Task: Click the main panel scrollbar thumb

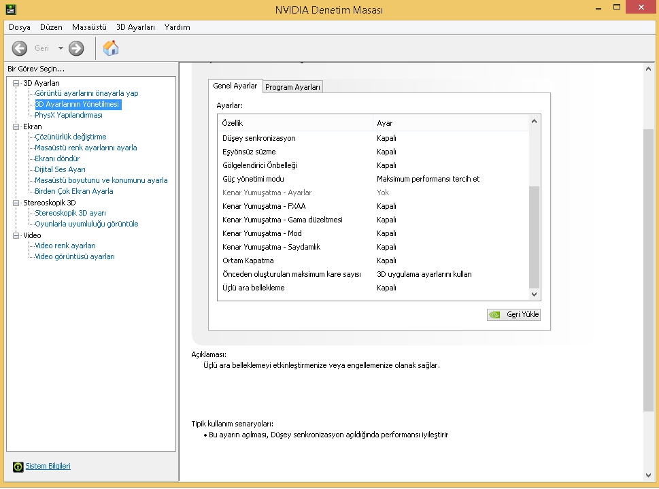Action: tap(649, 271)
